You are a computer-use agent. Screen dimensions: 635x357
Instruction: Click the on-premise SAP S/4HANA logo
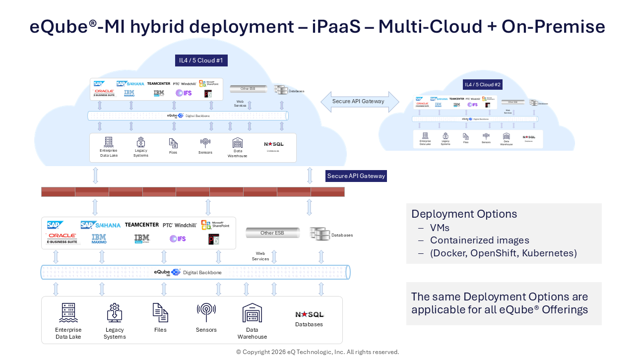tap(101, 225)
